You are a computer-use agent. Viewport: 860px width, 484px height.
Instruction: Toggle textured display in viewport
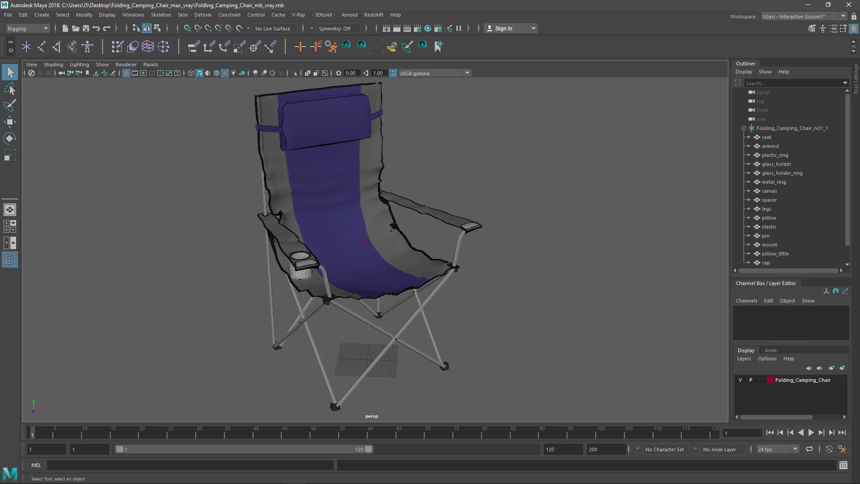click(225, 73)
